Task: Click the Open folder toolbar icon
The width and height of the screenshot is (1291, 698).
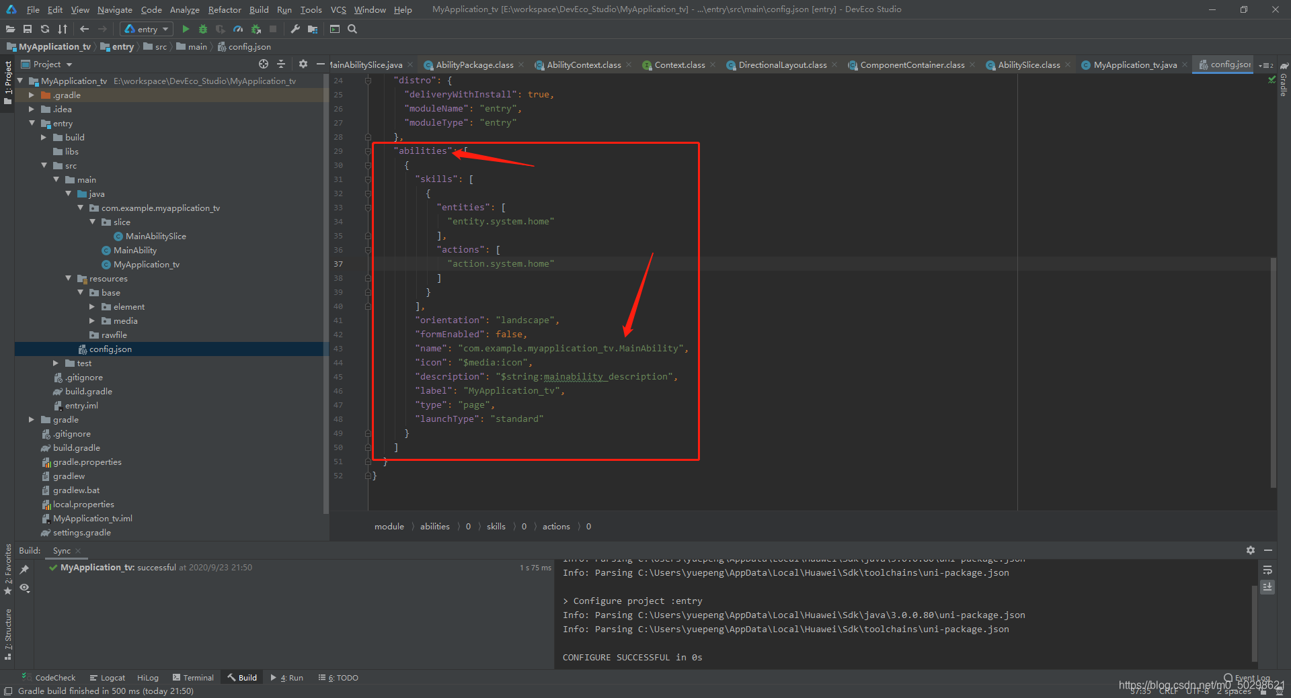Action: tap(10, 29)
